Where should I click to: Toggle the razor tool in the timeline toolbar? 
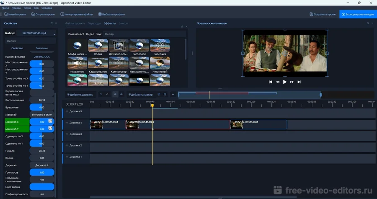coord(121,95)
